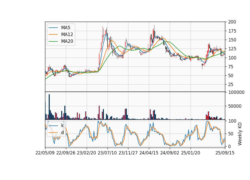Click the 0 tick on Weekly KD axis
This screenshot has width=250, height=180.
[230, 146]
